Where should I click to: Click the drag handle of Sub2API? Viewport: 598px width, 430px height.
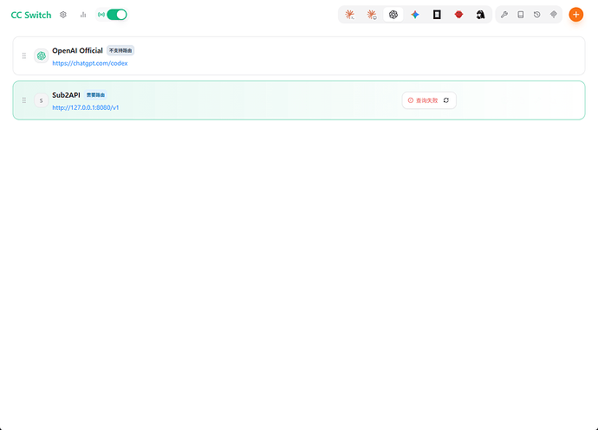pos(24,100)
